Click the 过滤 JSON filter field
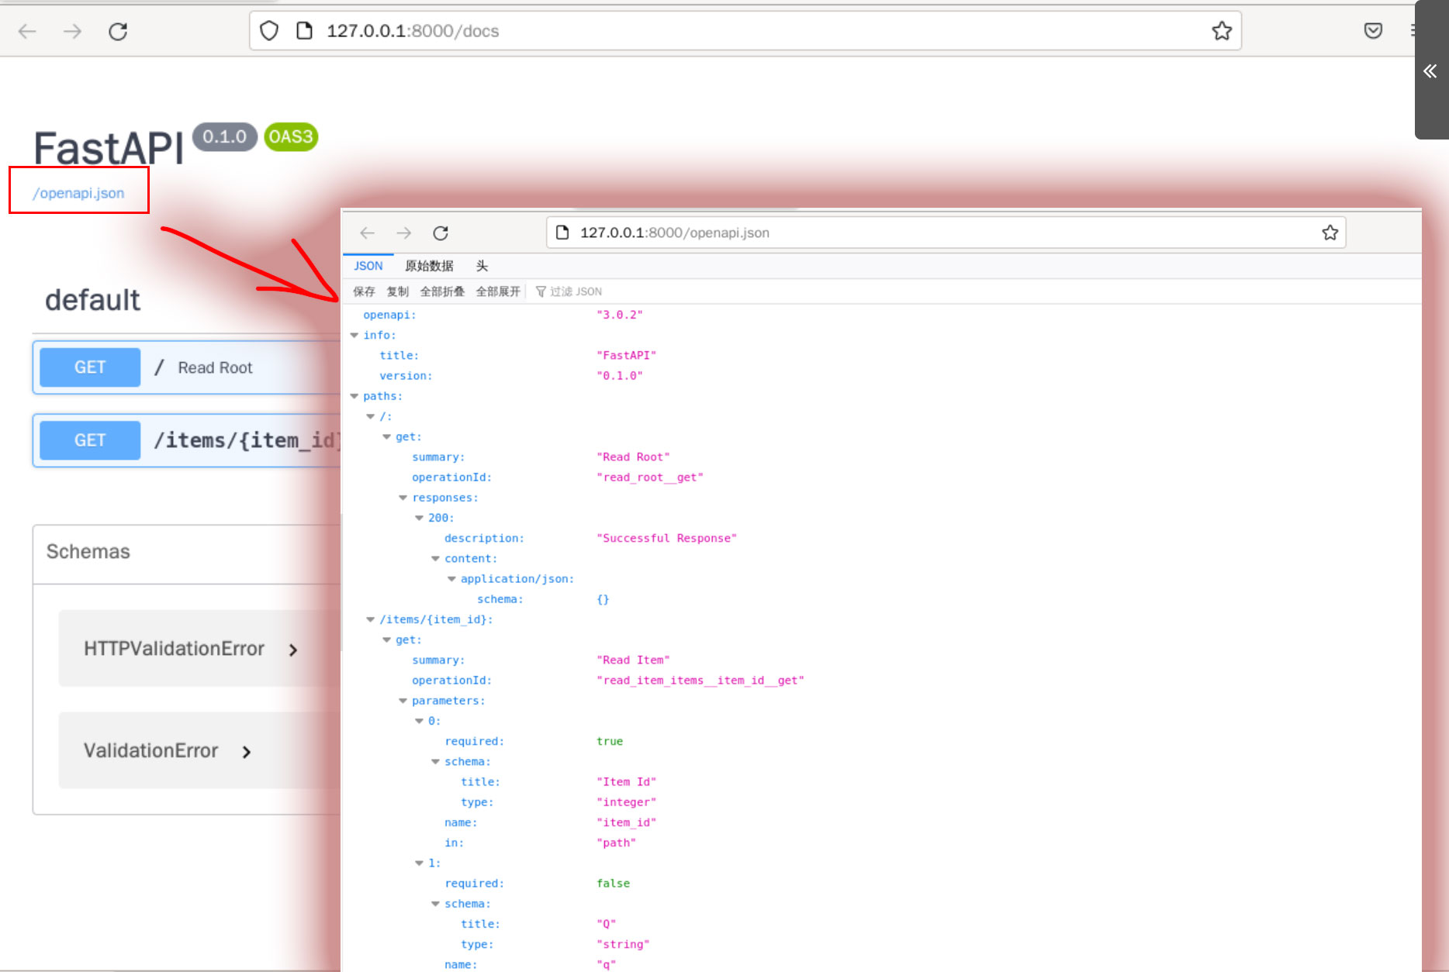Image resolution: width=1449 pixels, height=972 pixels. (x=576, y=291)
